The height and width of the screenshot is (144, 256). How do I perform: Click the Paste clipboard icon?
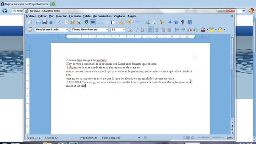pyautogui.click(x=113, y=22)
